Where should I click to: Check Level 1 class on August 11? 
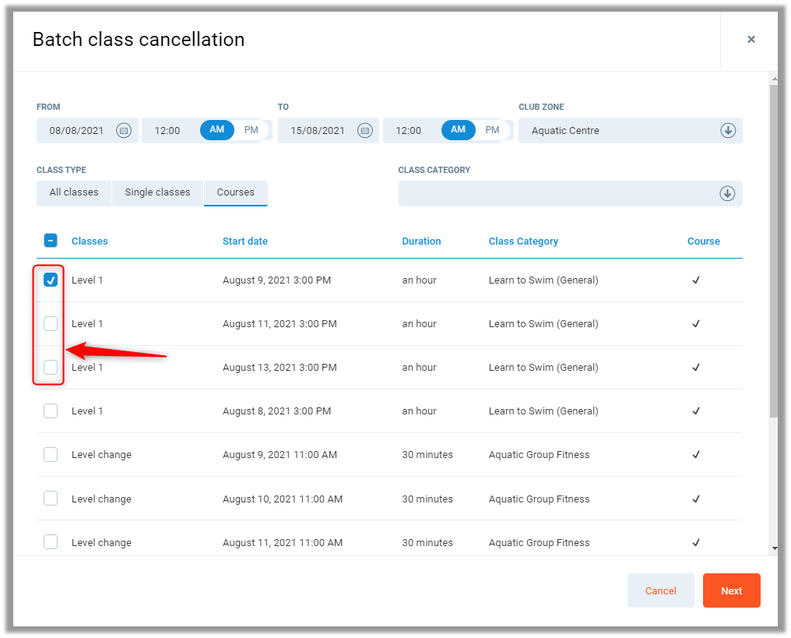click(51, 323)
